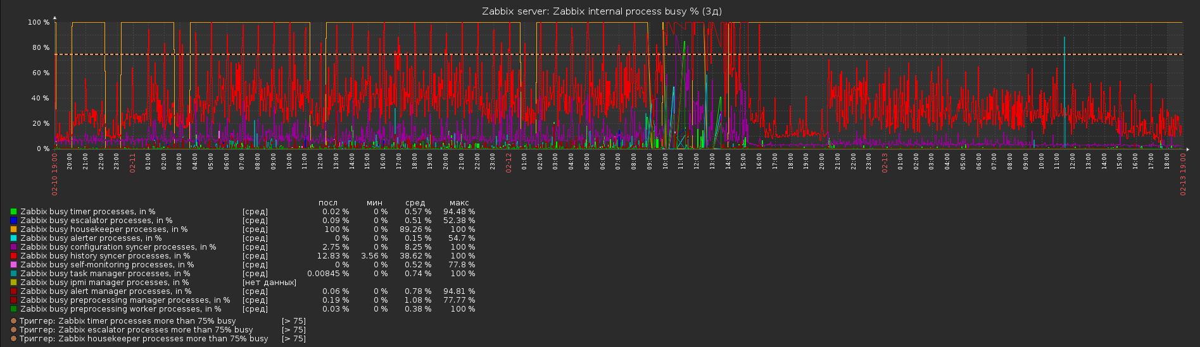The width and height of the screenshot is (1200, 347).
Task: Click the red swatch for history syncer
Action: pos(13,256)
